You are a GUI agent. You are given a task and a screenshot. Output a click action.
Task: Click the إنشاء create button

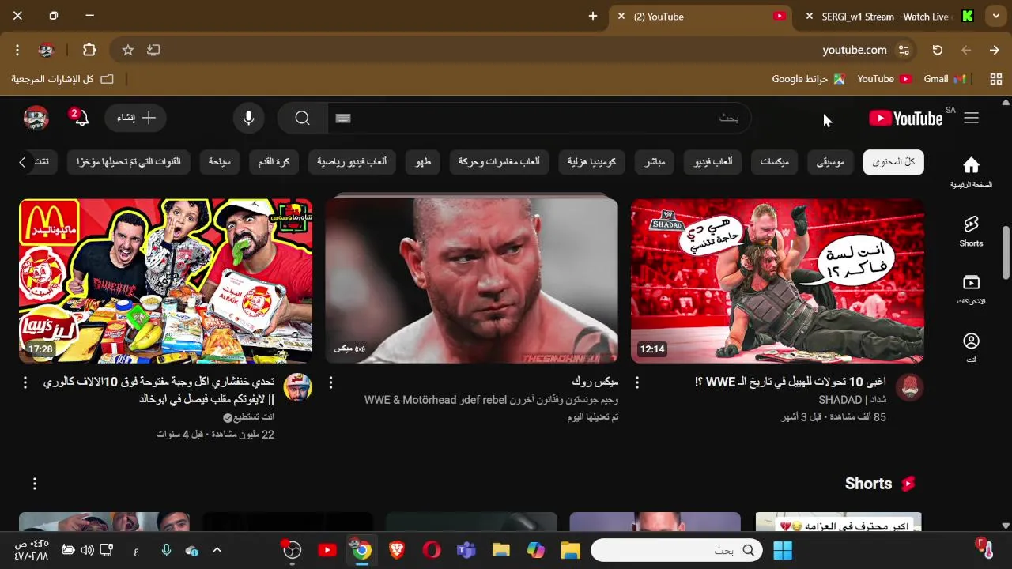click(135, 118)
